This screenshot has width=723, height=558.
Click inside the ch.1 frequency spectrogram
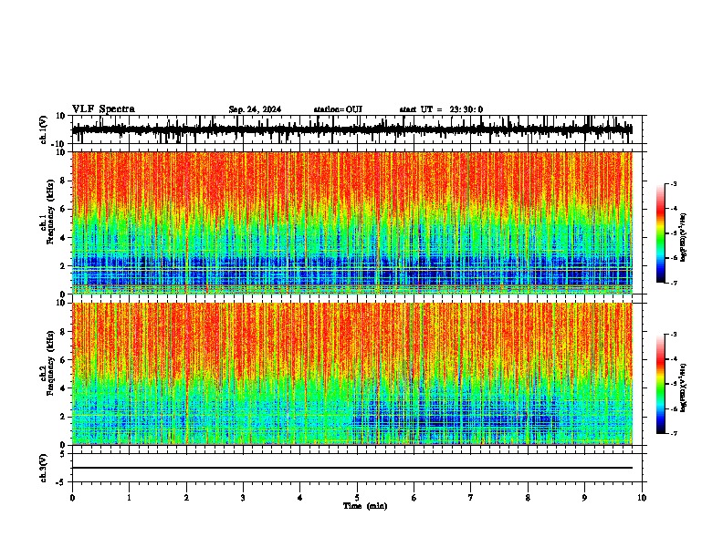352,222
